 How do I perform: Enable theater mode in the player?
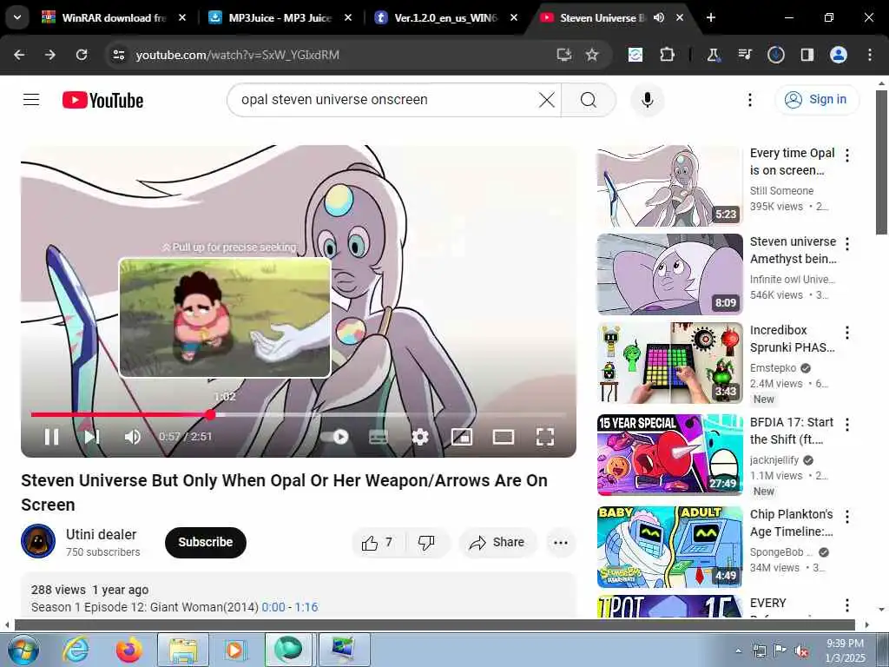(x=504, y=437)
